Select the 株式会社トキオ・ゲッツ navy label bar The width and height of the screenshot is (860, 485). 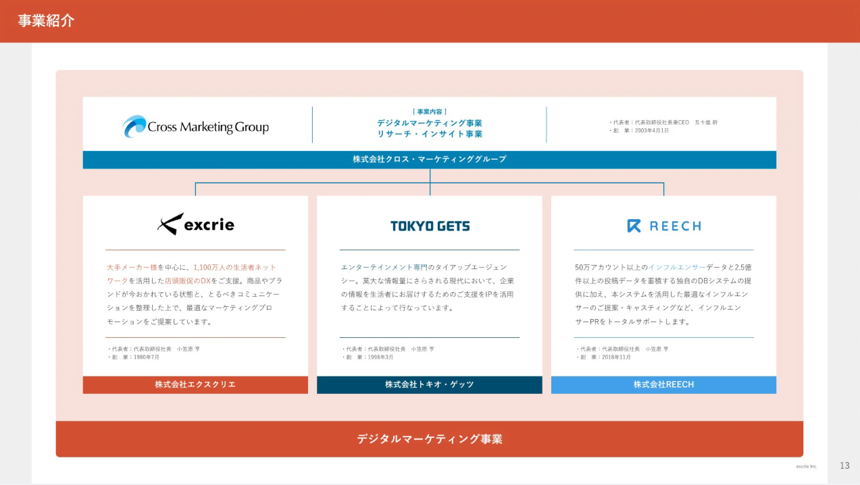pyautogui.click(x=429, y=384)
